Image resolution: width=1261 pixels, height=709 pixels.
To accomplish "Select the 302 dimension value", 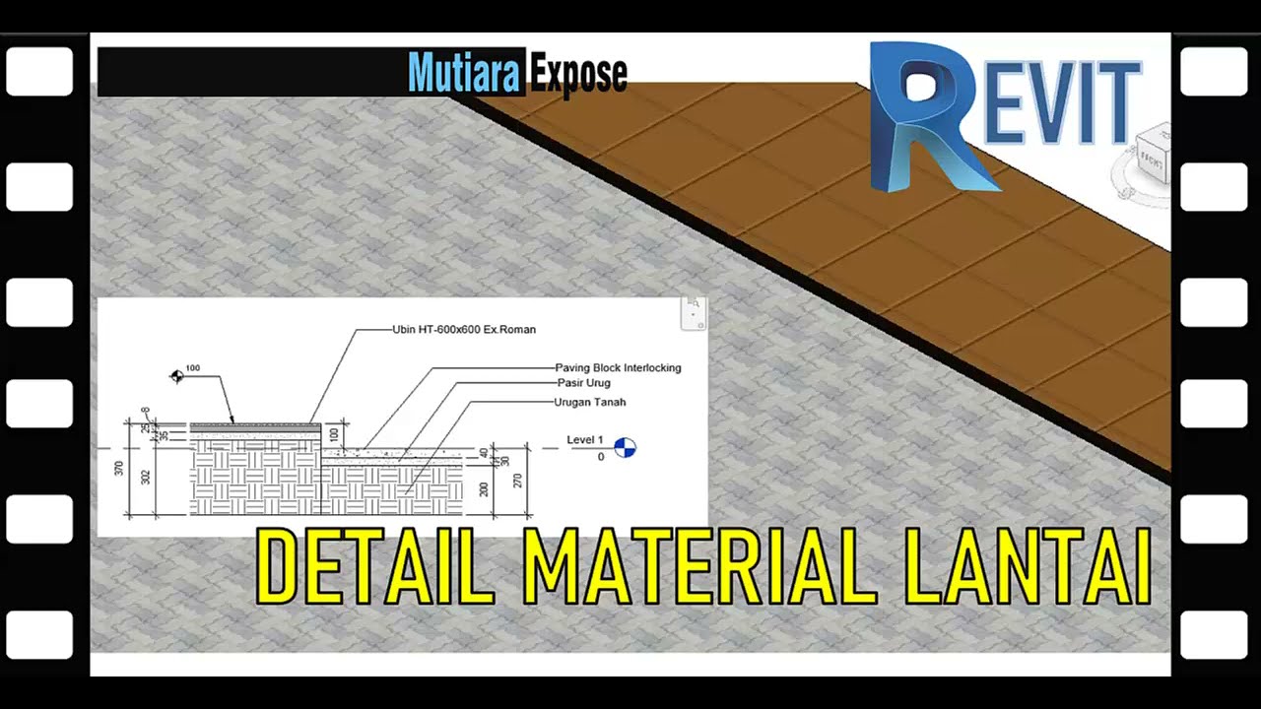I will pyautogui.click(x=146, y=477).
